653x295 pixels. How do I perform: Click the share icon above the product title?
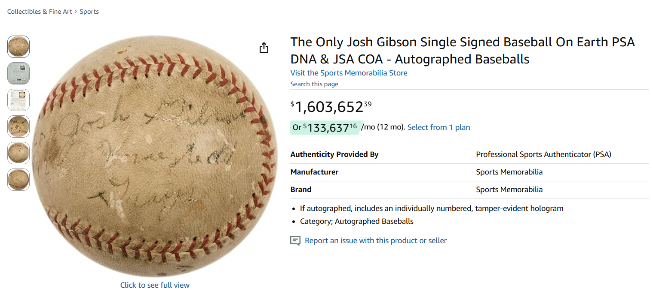tap(264, 47)
